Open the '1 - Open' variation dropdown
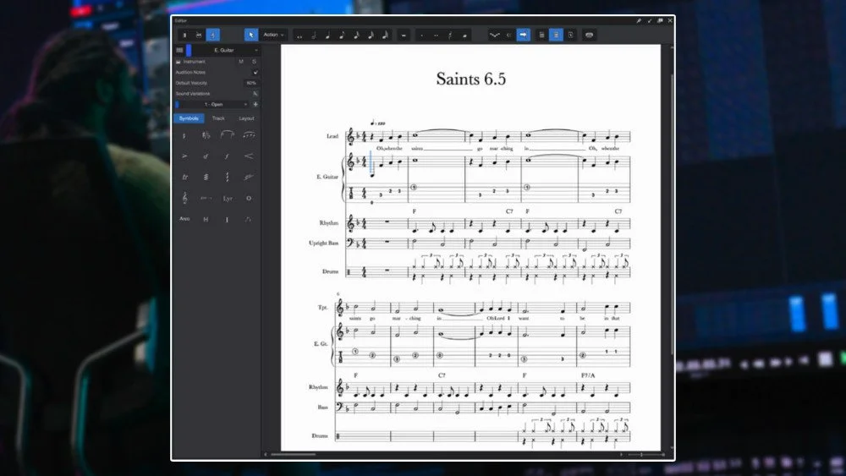846x476 pixels. (214, 105)
